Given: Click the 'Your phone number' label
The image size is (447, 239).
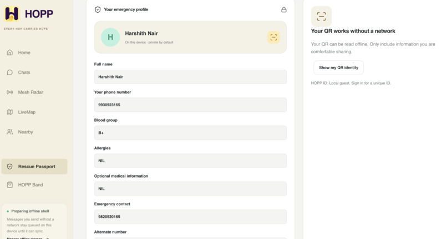Looking at the screenshot, I should pos(113,92).
